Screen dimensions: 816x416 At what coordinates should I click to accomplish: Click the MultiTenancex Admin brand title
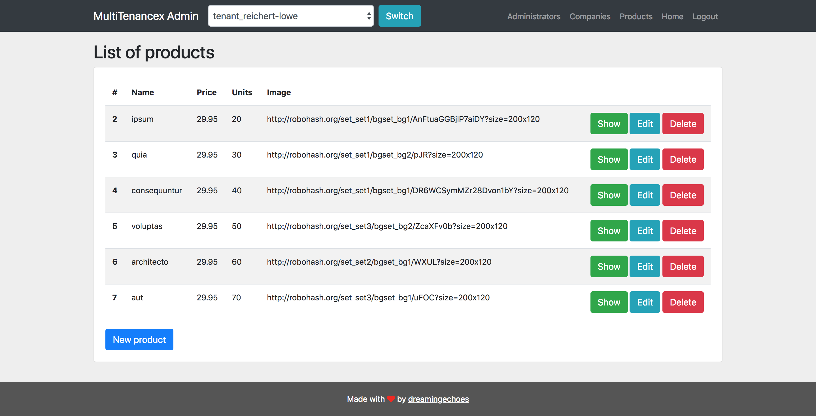pyautogui.click(x=146, y=16)
